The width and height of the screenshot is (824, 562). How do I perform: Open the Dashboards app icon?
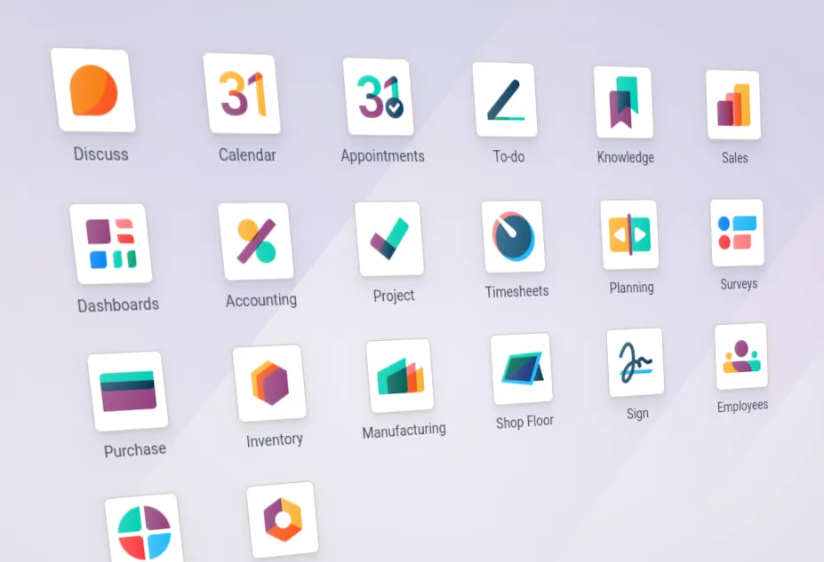tap(111, 243)
